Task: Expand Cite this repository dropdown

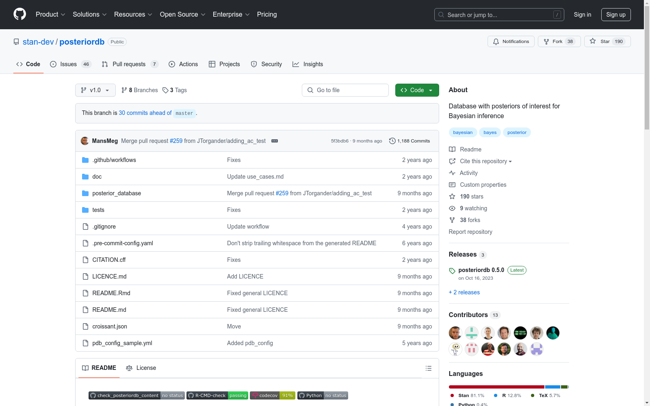Action: [x=486, y=161]
